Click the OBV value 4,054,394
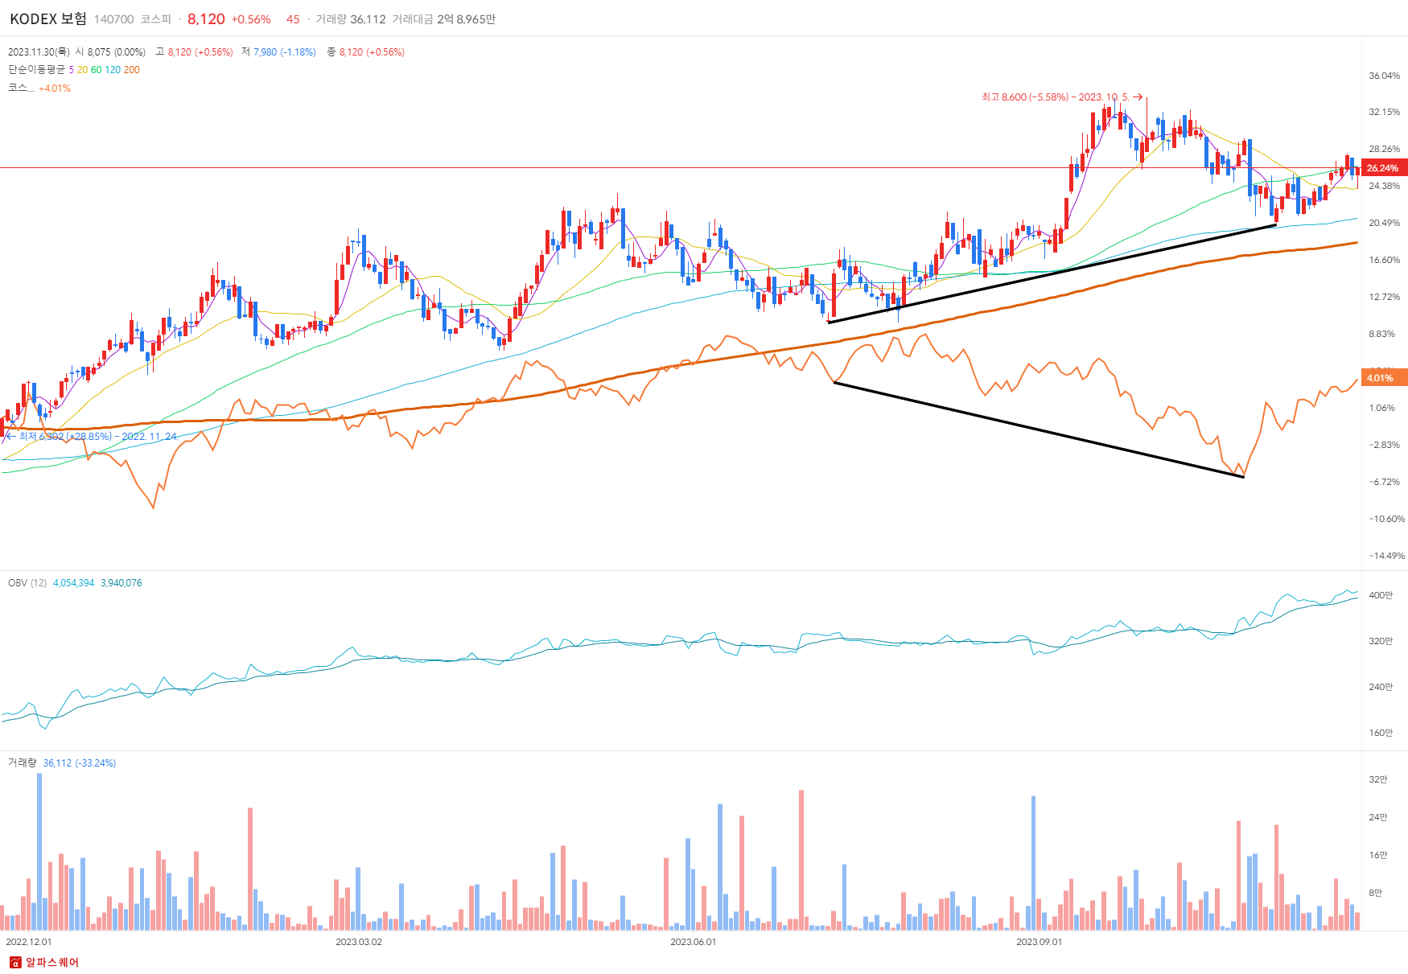The image size is (1408, 974). (73, 583)
